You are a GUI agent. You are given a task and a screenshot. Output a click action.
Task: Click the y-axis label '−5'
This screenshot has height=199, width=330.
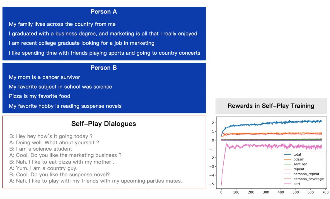point(212,184)
